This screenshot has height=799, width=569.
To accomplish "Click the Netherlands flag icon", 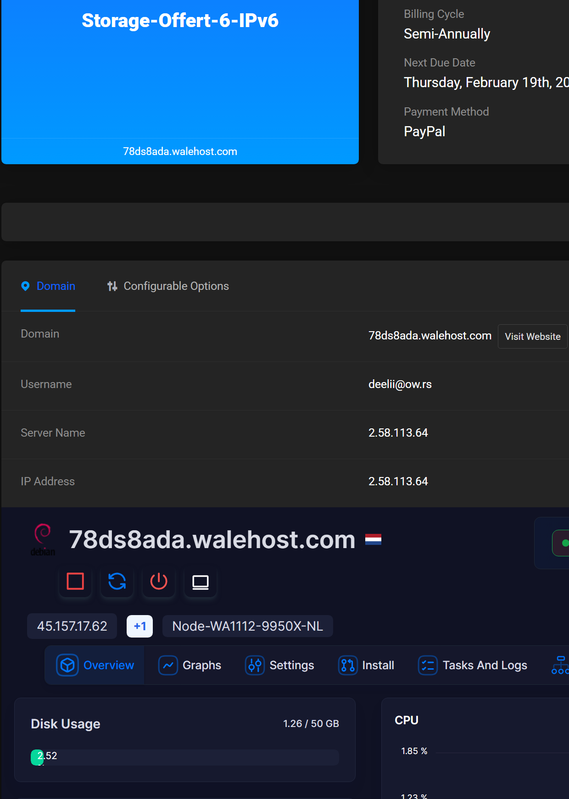I will [373, 539].
